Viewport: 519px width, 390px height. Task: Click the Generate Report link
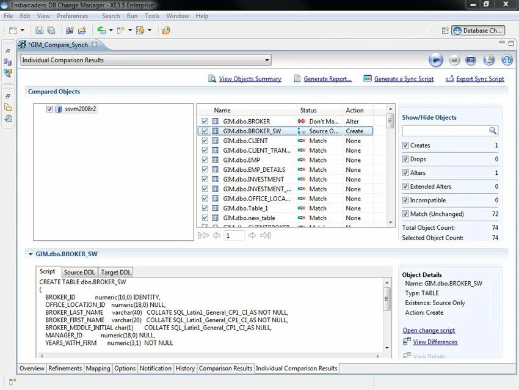coord(328,79)
